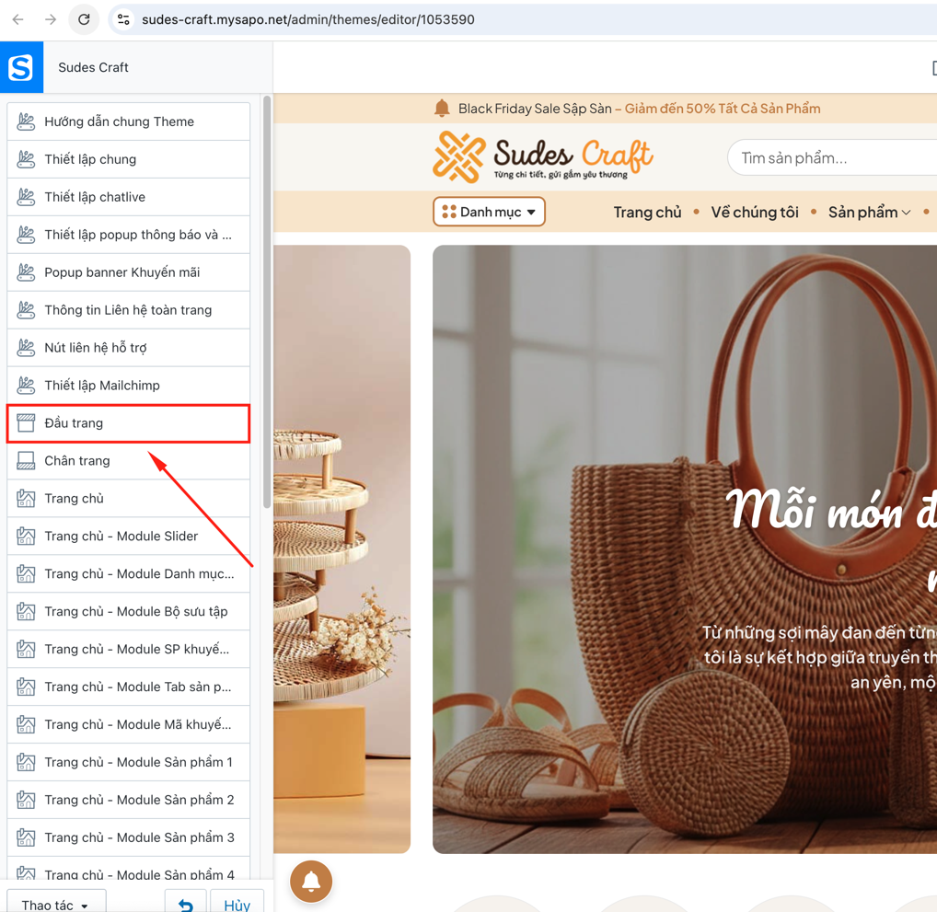Open Trang chủ - Module Bộ sưu tập
The width and height of the screenshot is (937, 912).
pyautogui.click(x=129, y=611)
